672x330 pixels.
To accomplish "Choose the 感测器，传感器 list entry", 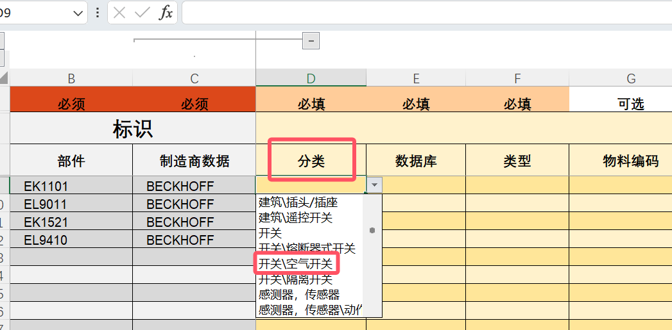I will click(298, 295).
